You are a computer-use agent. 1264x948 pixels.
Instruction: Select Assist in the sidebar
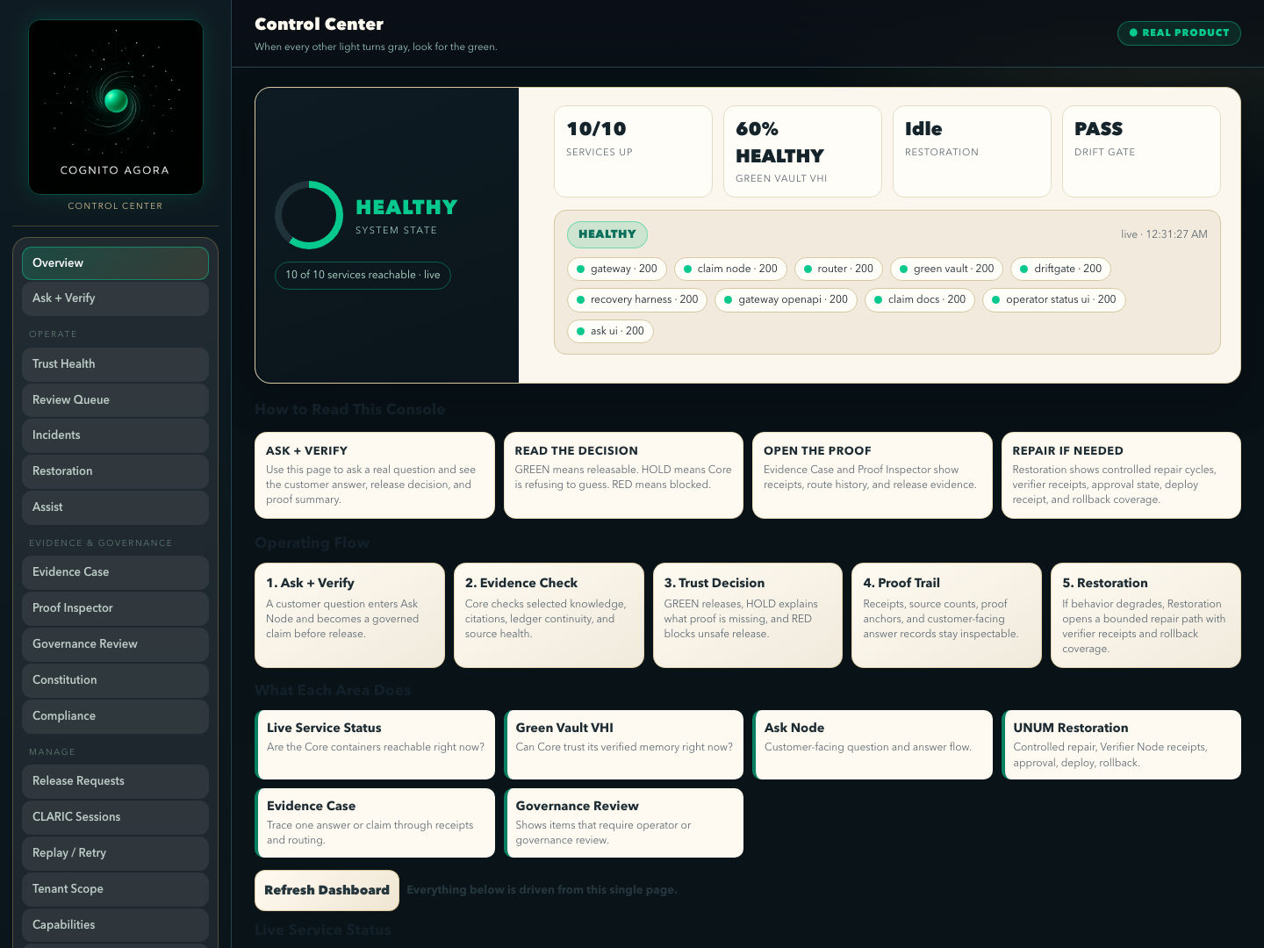pyautogui.click(x=115, y=507)
